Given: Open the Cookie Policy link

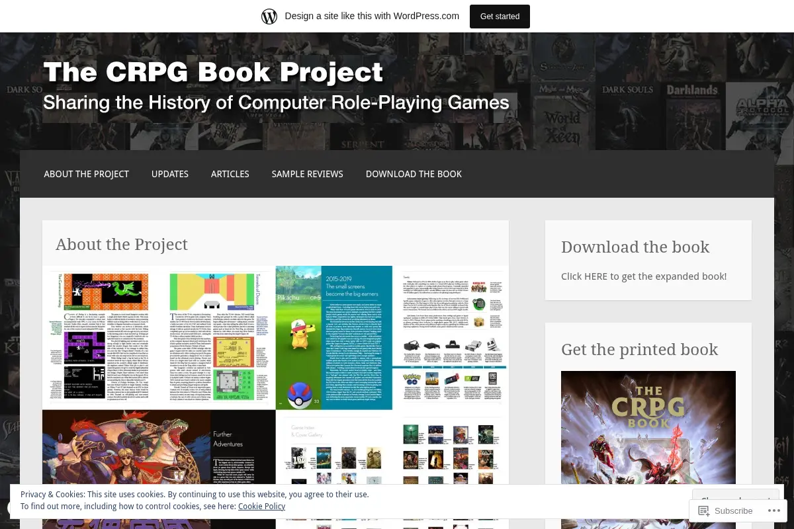Looking at the screenshot, I should (261, 507).
